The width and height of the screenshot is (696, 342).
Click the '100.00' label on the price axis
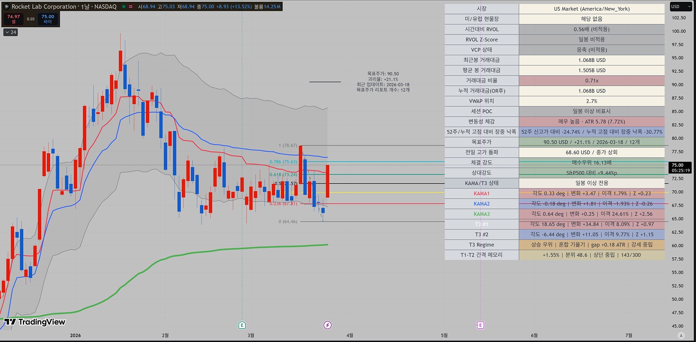point(679,31)
